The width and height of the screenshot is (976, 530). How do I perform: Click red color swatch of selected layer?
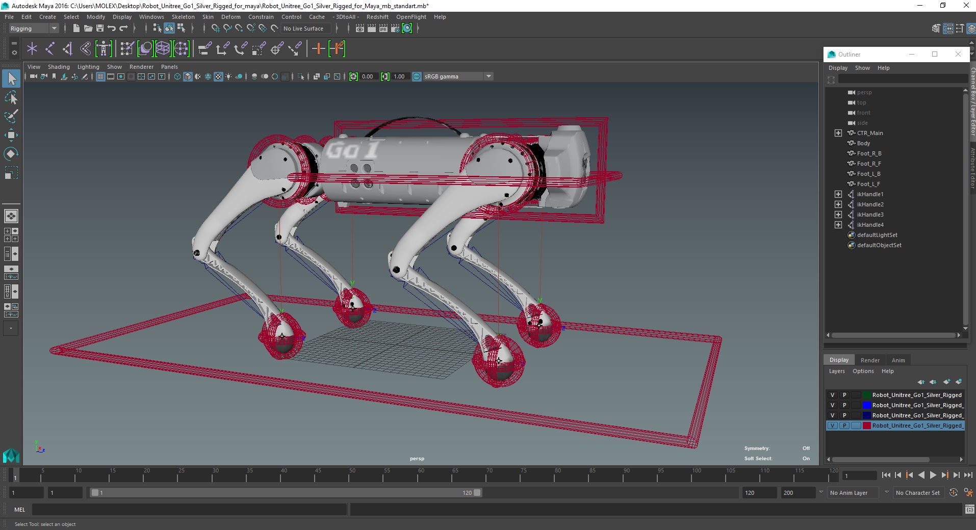(866, 426)
